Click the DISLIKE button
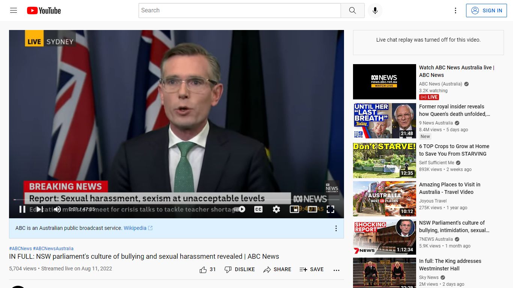The width and height of the screenshot is (513, 288). point(240,269)
